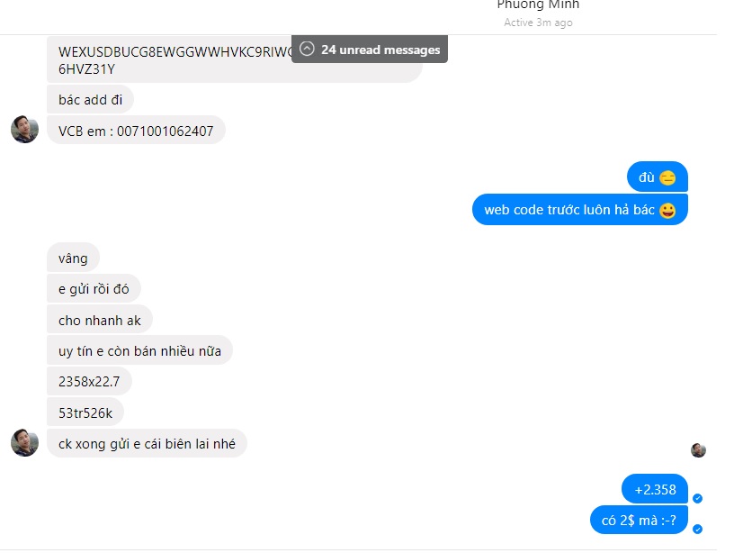Click the grinning emoji in 'web code' message
Image resolution: width=743 pixels, height=553 pixels.
[667, 210]
